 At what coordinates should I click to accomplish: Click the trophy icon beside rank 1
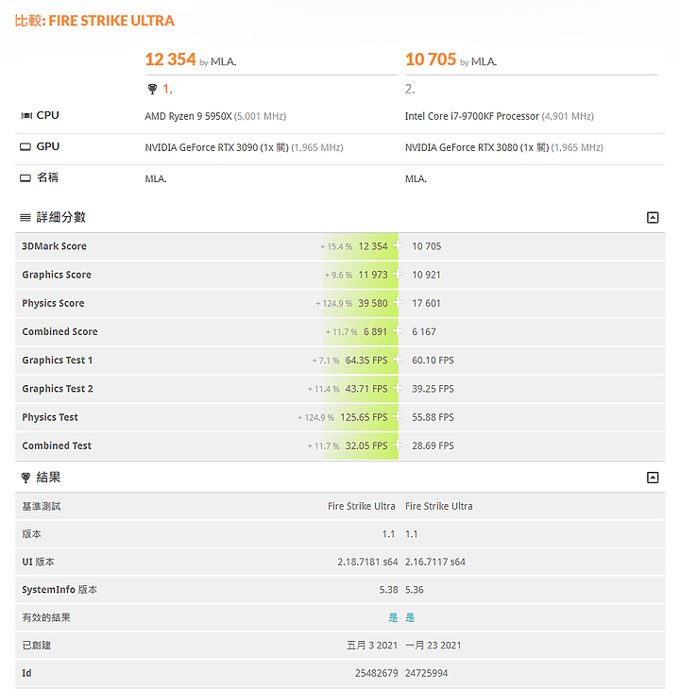[x=152, y=90]
